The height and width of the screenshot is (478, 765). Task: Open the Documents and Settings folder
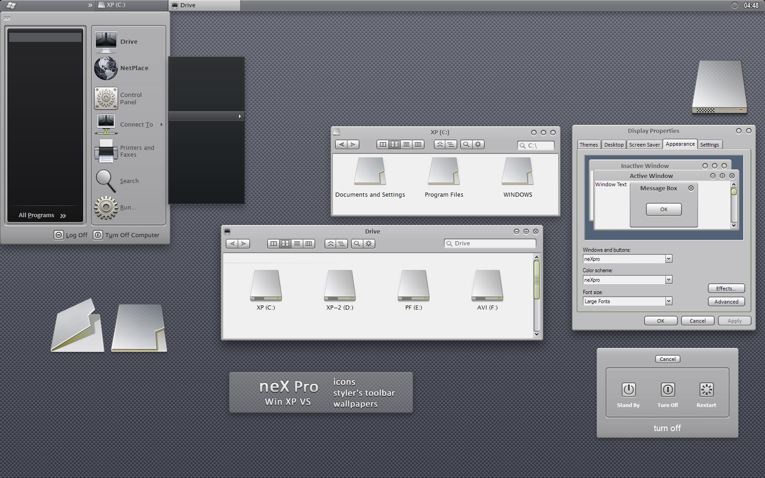[x=370, y=178]
